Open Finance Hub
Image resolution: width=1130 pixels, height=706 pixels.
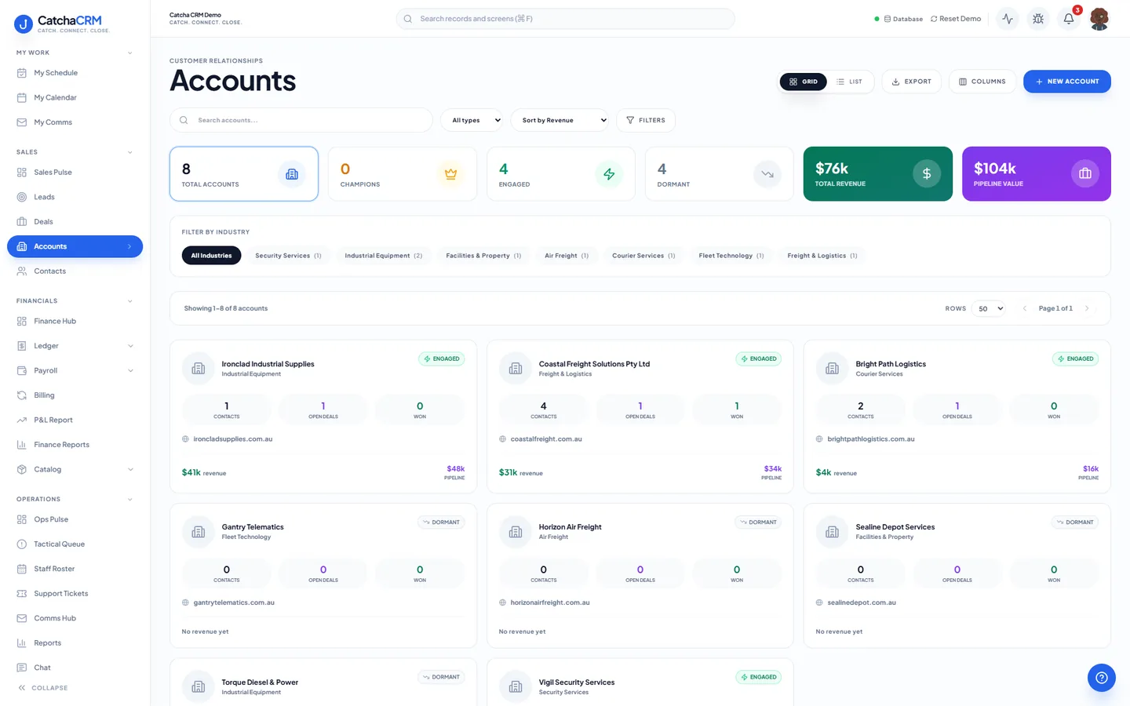(x=75, y=321)
